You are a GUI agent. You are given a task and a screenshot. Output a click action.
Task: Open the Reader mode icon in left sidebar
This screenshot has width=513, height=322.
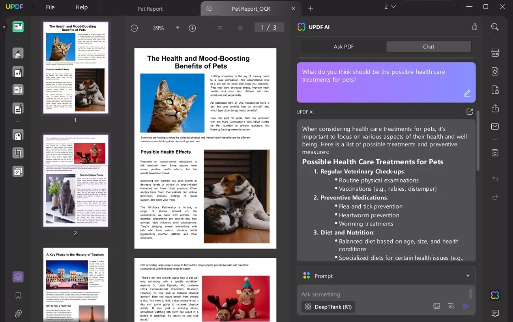point(18,27)
